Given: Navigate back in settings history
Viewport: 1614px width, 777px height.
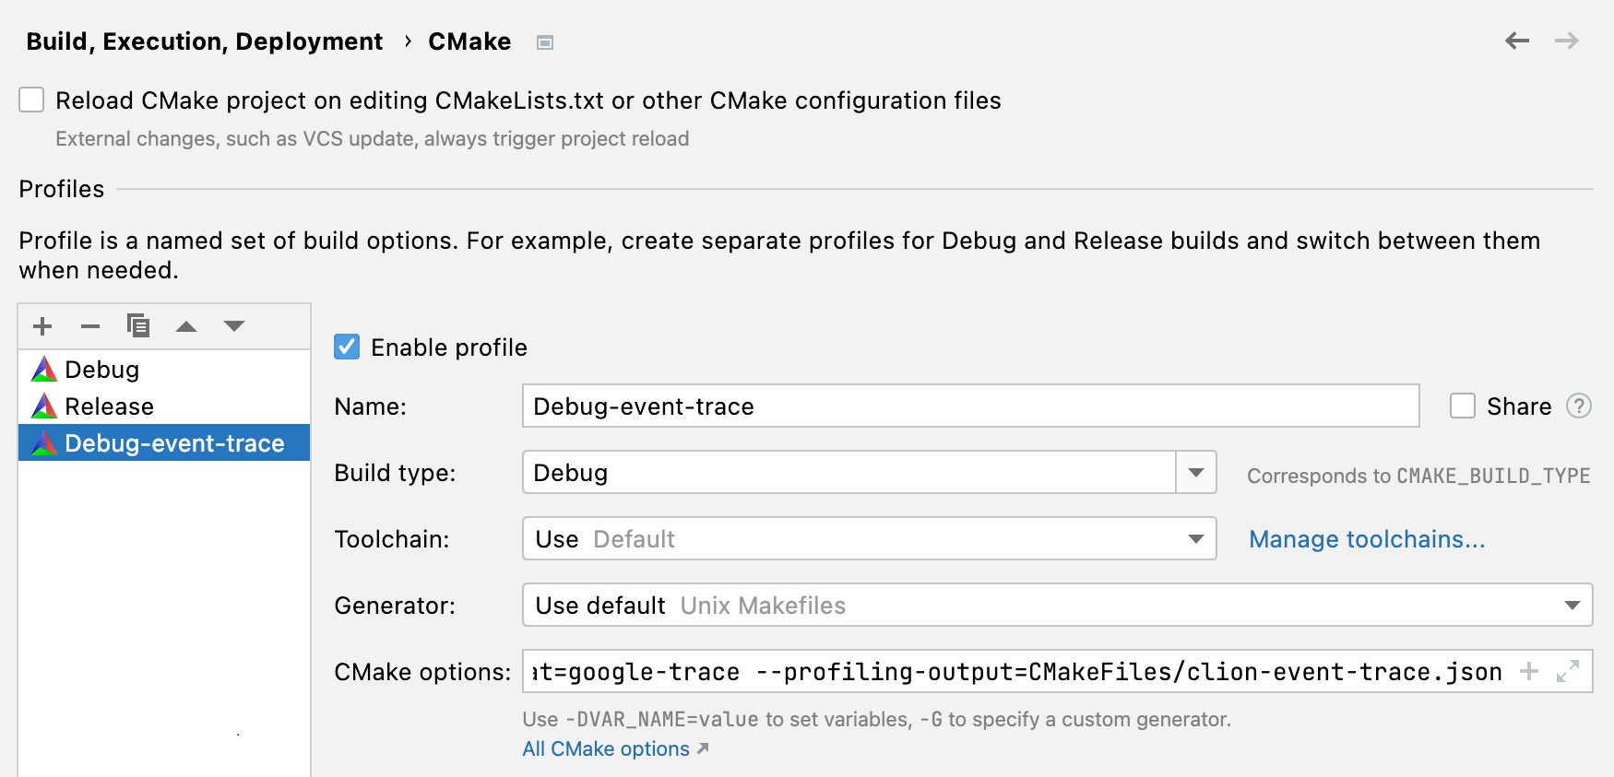Looking at the screenshot, I should (1516, 41).
